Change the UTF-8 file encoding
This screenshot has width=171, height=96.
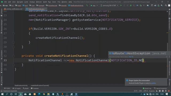[x=145, y=91]
